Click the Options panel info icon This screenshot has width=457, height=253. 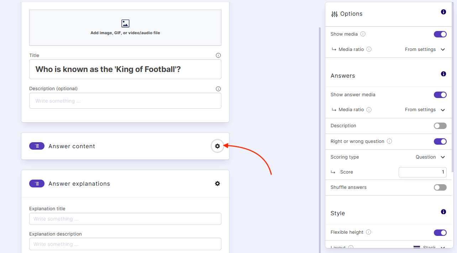(x=443, y=12)
